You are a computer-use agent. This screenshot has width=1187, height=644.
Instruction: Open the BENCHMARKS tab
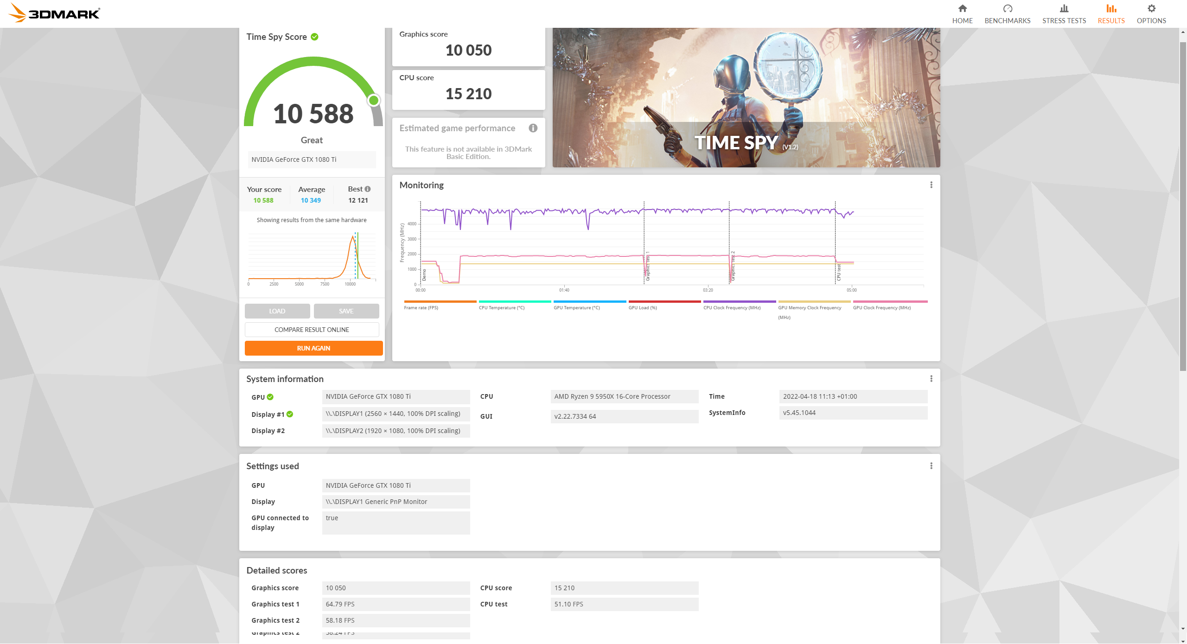[x=1007, y=14]
